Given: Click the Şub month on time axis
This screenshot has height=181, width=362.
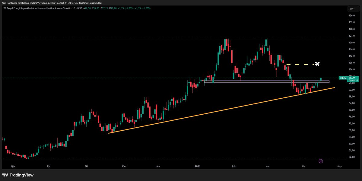Looking at the screenshot, I should tap(233, 166).
